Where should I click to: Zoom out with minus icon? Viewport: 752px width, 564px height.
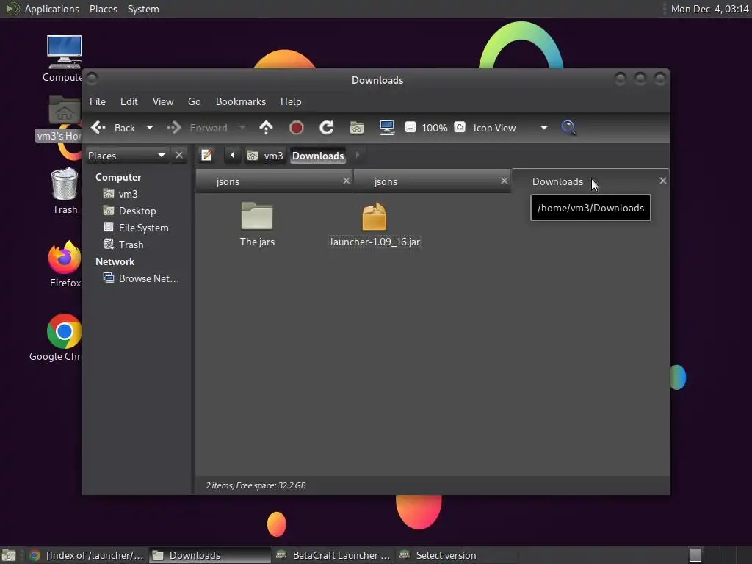pos(410,127)
